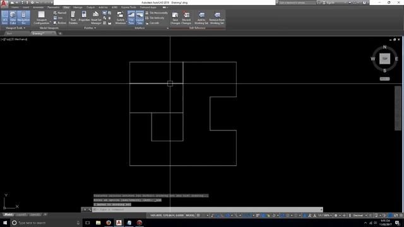Click Save Changes in Edit Reference
Screen dimensions: 404x227
point(175,18)
